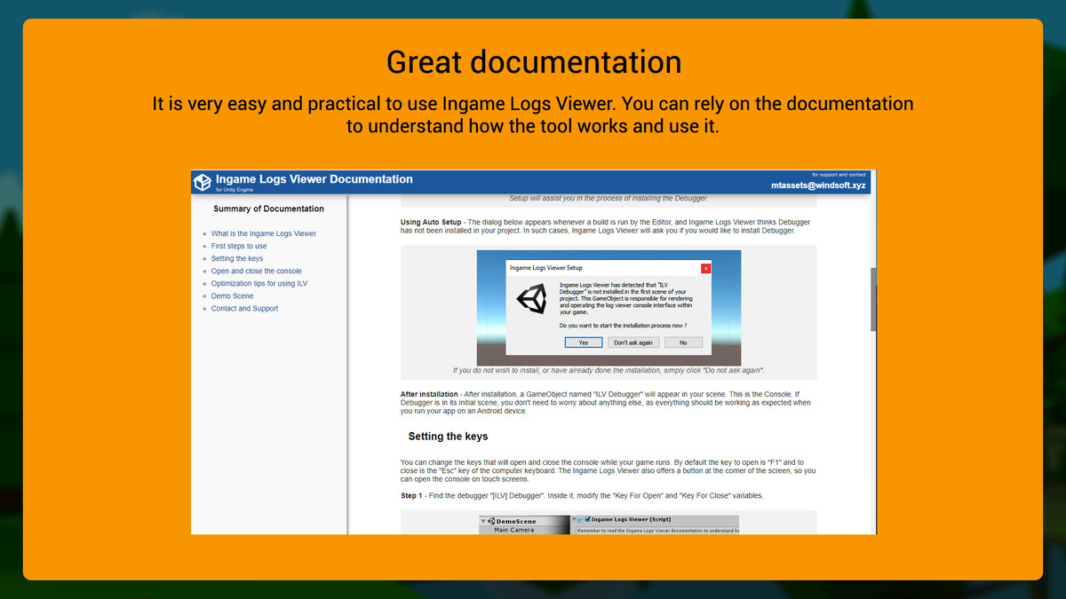Click the 'for Unity Engine' subtitle text
The image size is (1066, 599).
pos(235,190)
